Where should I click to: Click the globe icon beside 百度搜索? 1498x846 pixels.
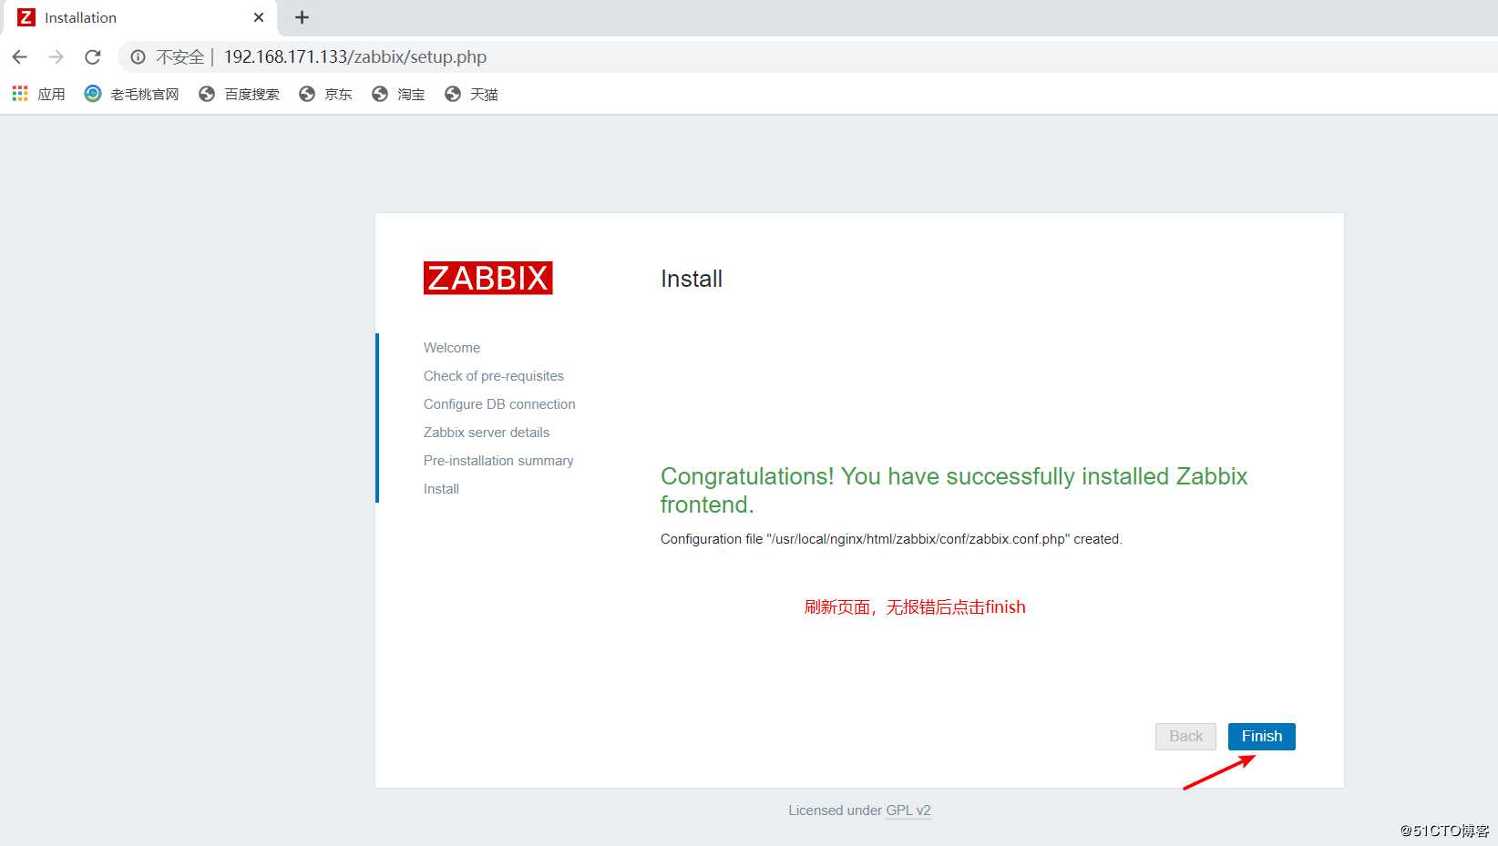tap(207, 94)
